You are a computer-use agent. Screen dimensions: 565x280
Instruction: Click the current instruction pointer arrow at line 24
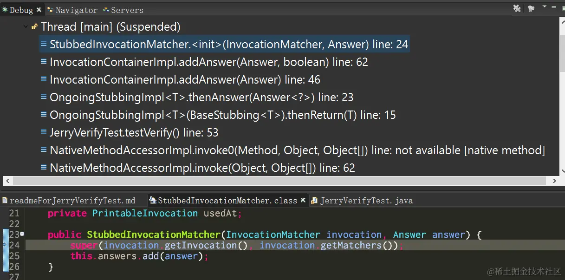pyautogui.click(x=5, y=245)
